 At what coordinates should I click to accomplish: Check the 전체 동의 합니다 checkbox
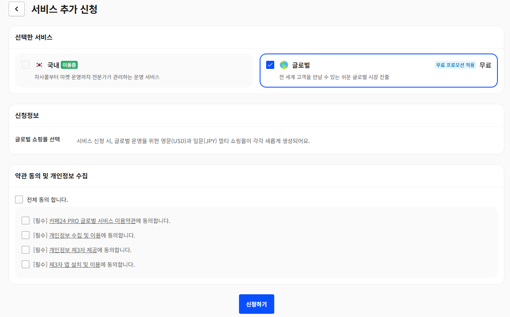pyautogui.click(x=19, y=199)
